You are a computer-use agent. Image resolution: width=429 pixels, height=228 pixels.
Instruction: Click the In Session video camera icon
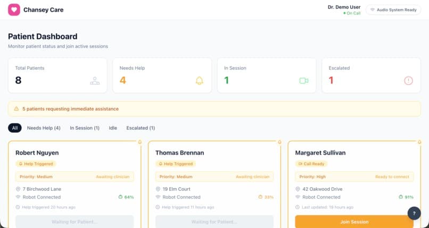coord(304,81)
